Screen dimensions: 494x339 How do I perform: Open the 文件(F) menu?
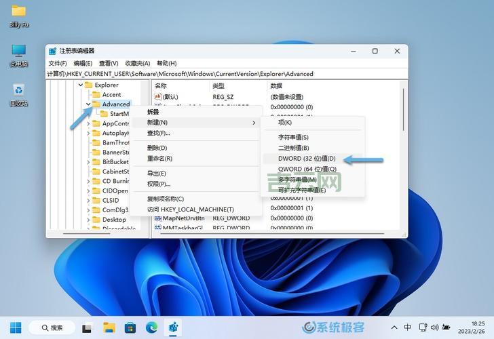click(x=58, y=63)
